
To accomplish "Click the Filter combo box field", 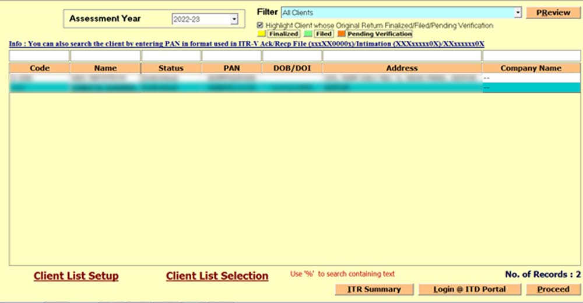I will 396,12.
